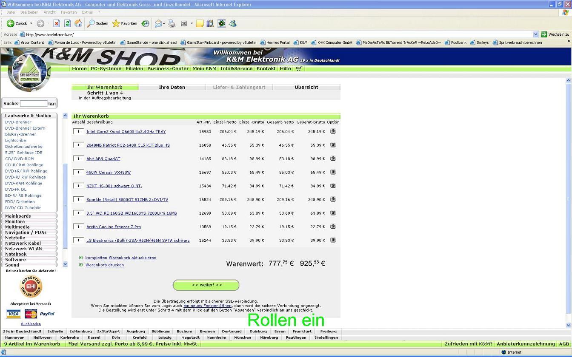Expand the Links bar overflow chevron
The width and height of the screenshot is (572, 357).
(x=569, y=42)
